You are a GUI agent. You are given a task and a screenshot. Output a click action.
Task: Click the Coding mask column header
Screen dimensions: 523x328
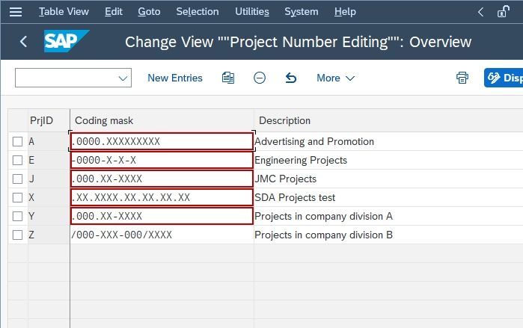pos(162,120)
